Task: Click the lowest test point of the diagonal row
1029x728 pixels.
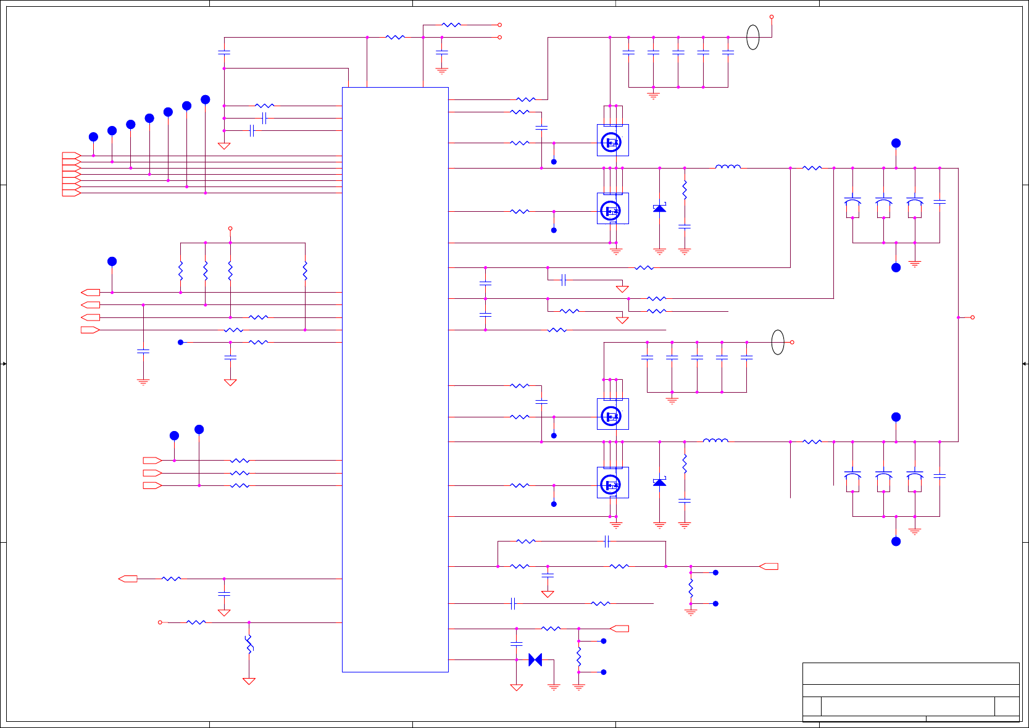Action: pyautogui.click(x=93, y=136)
